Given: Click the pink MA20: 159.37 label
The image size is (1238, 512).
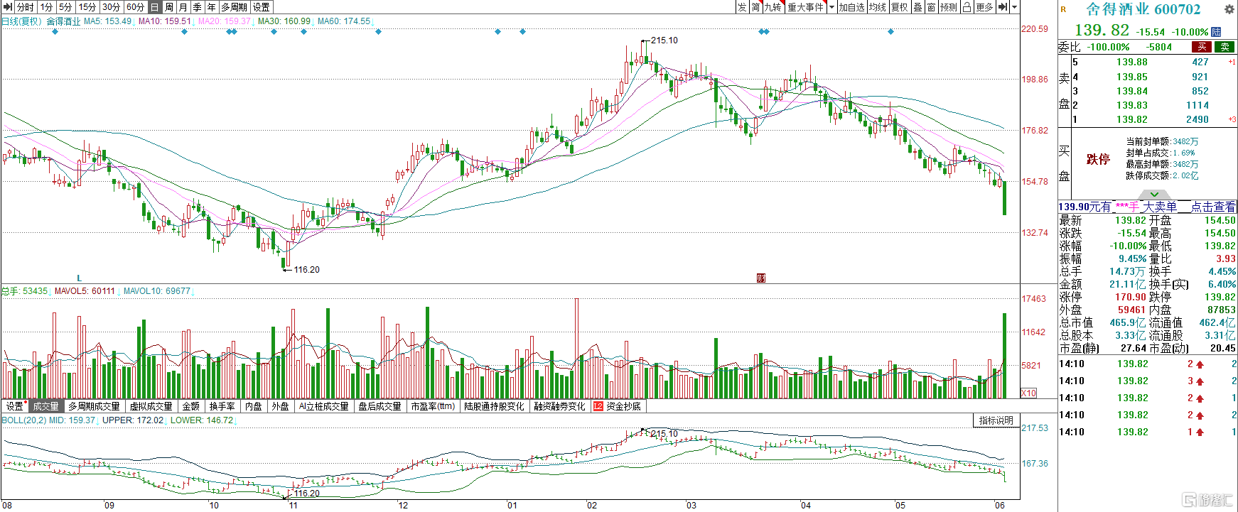Looking at the screenshot, I should [x=225, y=21].
